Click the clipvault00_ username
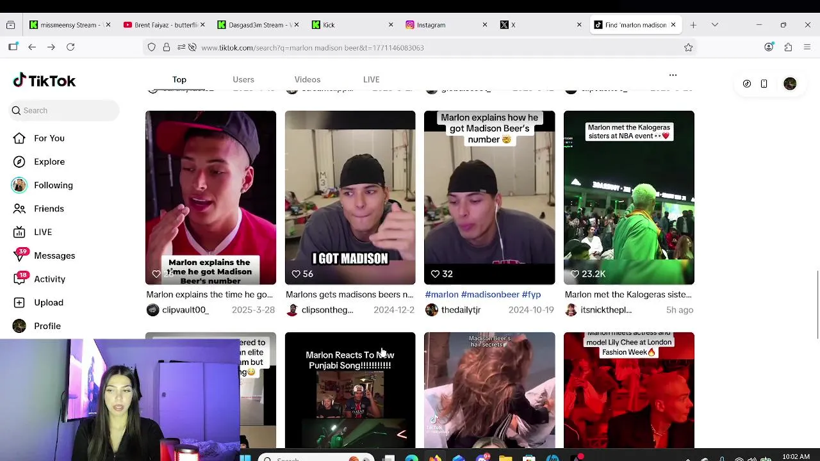Viewport: 820px width, 461px height. point(185,310)
